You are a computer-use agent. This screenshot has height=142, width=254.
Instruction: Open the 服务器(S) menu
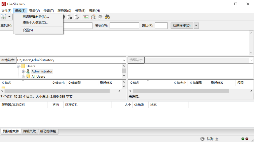coord(64,11)
